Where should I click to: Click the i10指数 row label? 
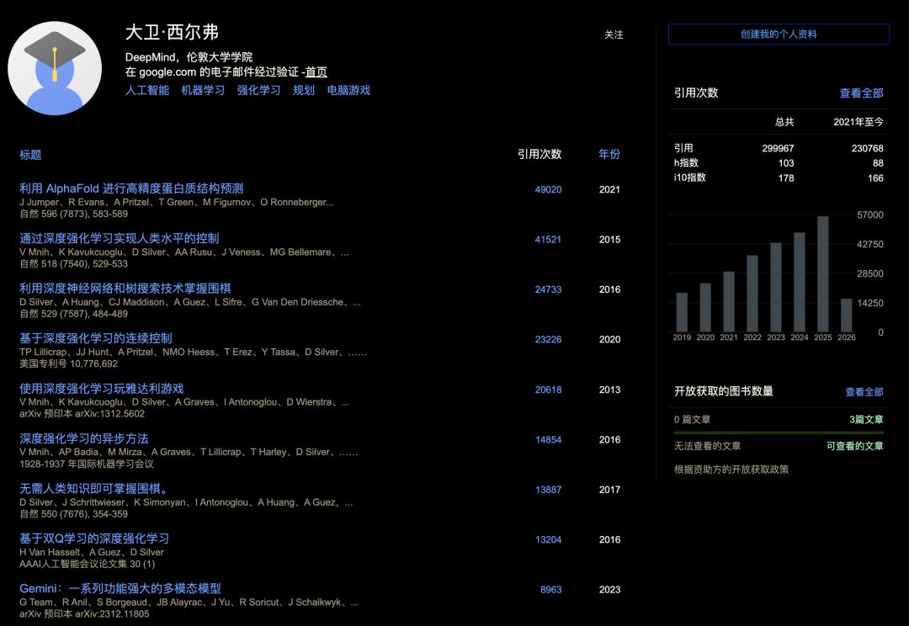690,178
